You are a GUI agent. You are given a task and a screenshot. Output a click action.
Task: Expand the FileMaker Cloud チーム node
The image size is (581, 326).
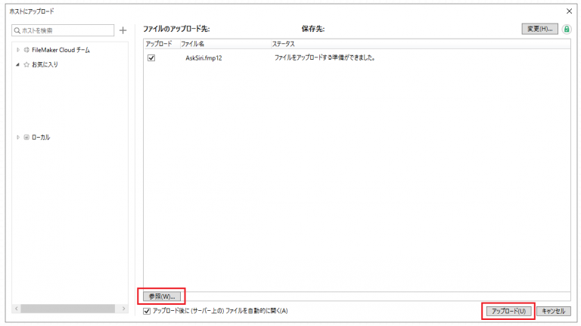pyautogui.click(x=18, y=50)
